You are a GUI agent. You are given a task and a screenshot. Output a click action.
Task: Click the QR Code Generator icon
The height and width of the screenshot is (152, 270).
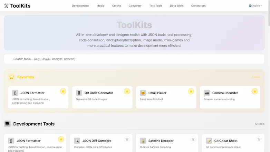[x=79, y=93]
